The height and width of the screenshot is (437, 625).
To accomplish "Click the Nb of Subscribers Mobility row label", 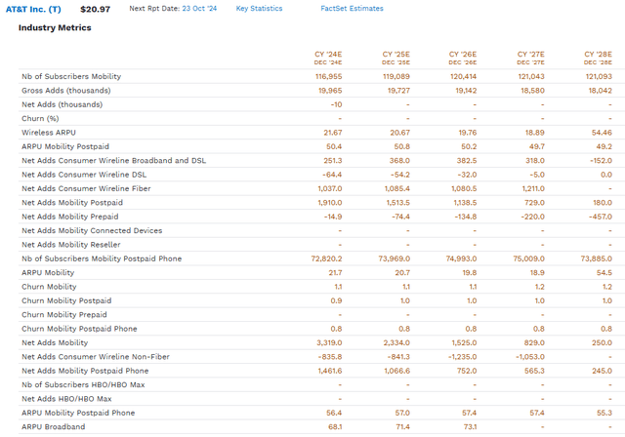I will click(x=71, y=76).
